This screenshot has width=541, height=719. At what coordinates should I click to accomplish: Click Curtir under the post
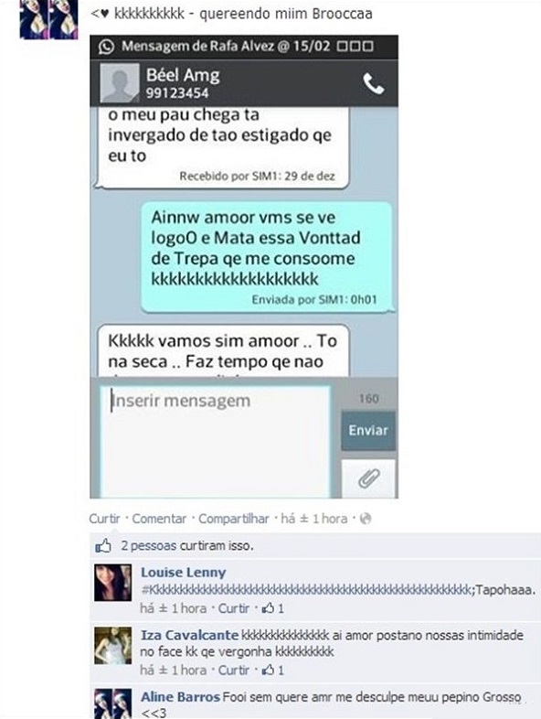[104, 519]
